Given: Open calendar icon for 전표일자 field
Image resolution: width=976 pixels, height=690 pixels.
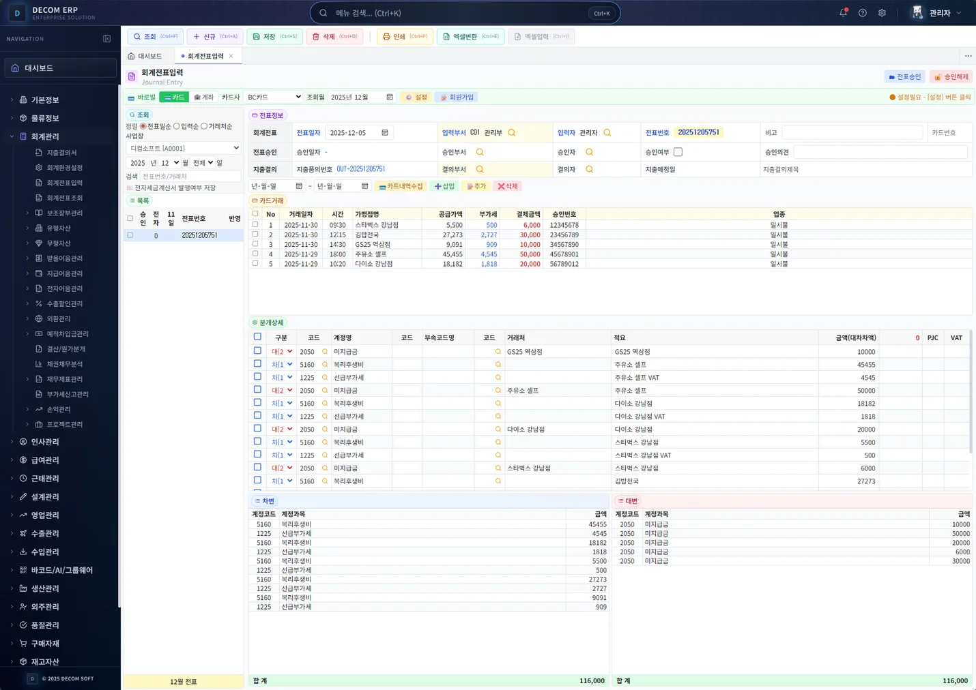Looking at the screenshot, I should pyautogui.click(x=385, y=133).
